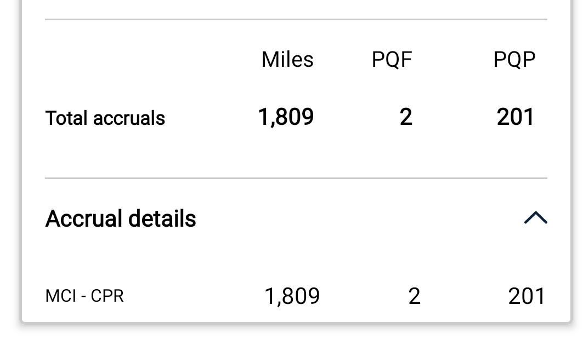This screenshot has height=351, width=583.
Task: Click the empty card area above the top divider
Action: point(296,8)
